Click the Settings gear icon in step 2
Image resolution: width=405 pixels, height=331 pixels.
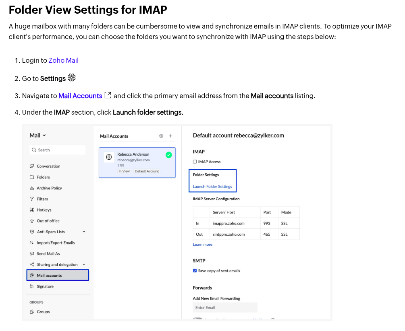pyautogui.click(x=72, y=78)
